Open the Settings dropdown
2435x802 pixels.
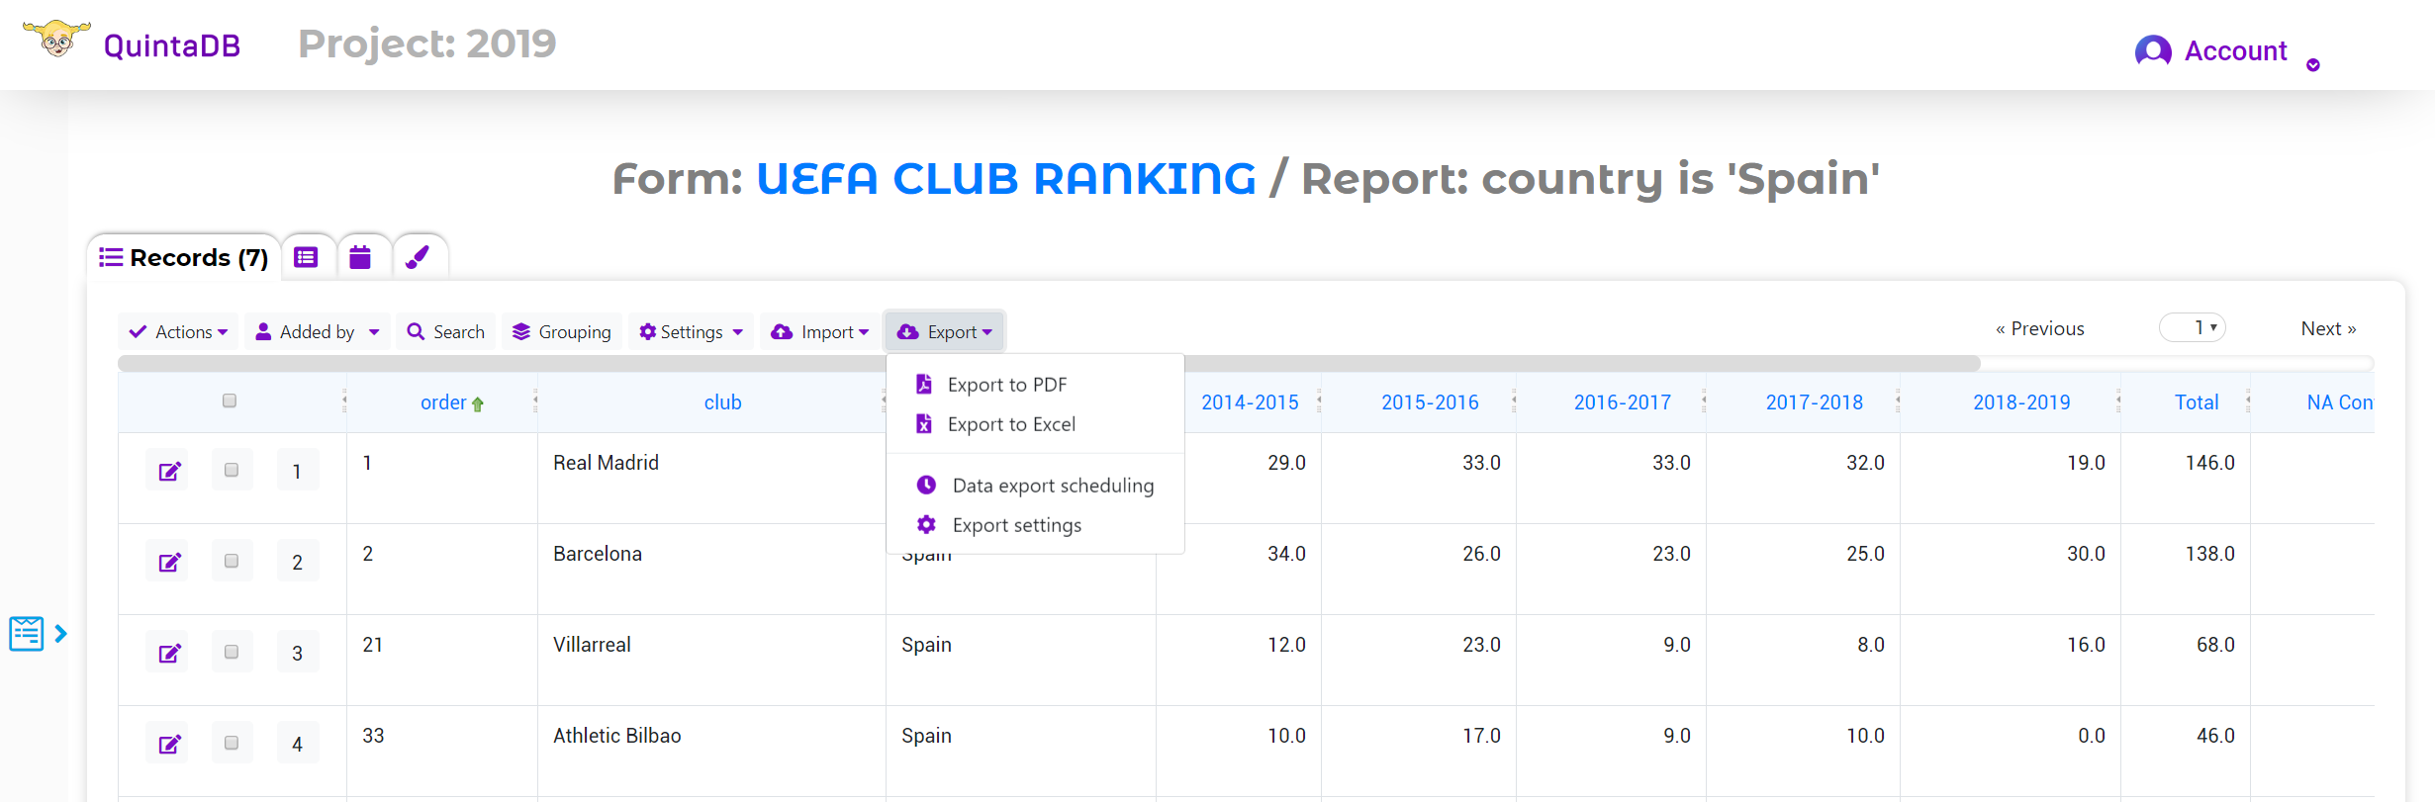tap(691, 331)
